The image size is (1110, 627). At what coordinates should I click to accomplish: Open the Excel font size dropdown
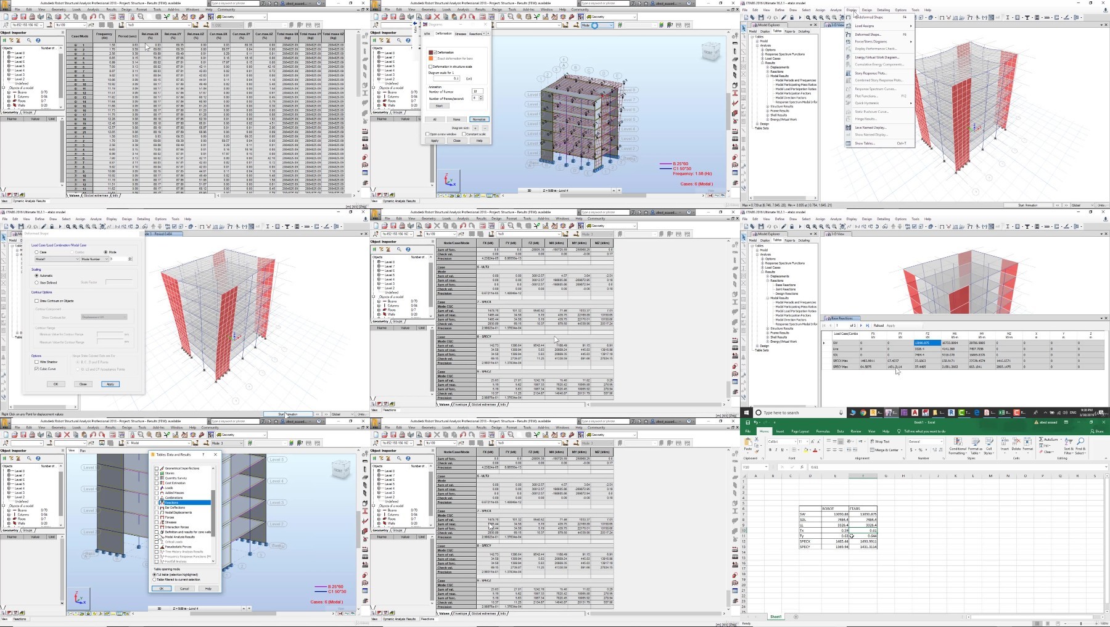[x=807, y=441]
